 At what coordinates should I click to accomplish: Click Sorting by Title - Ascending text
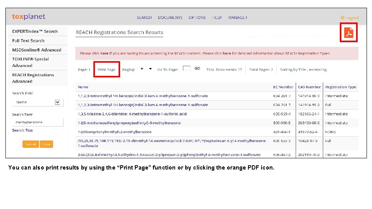[303, 69]
